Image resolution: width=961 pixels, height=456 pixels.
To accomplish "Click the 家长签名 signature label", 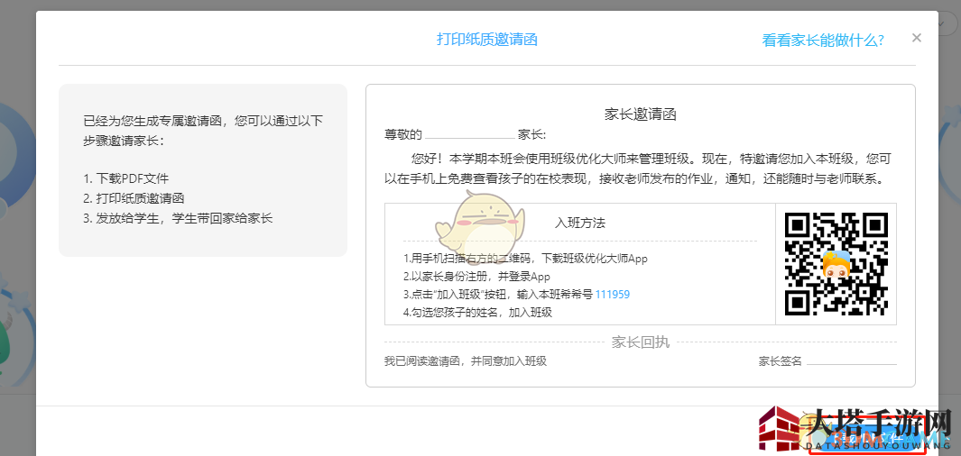I will coord(781,361).
